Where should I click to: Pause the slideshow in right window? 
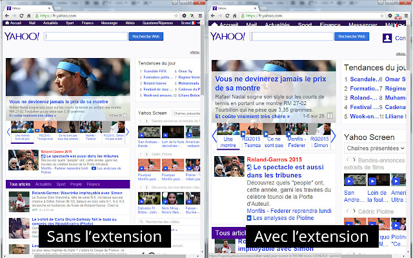tap(330, 116)
